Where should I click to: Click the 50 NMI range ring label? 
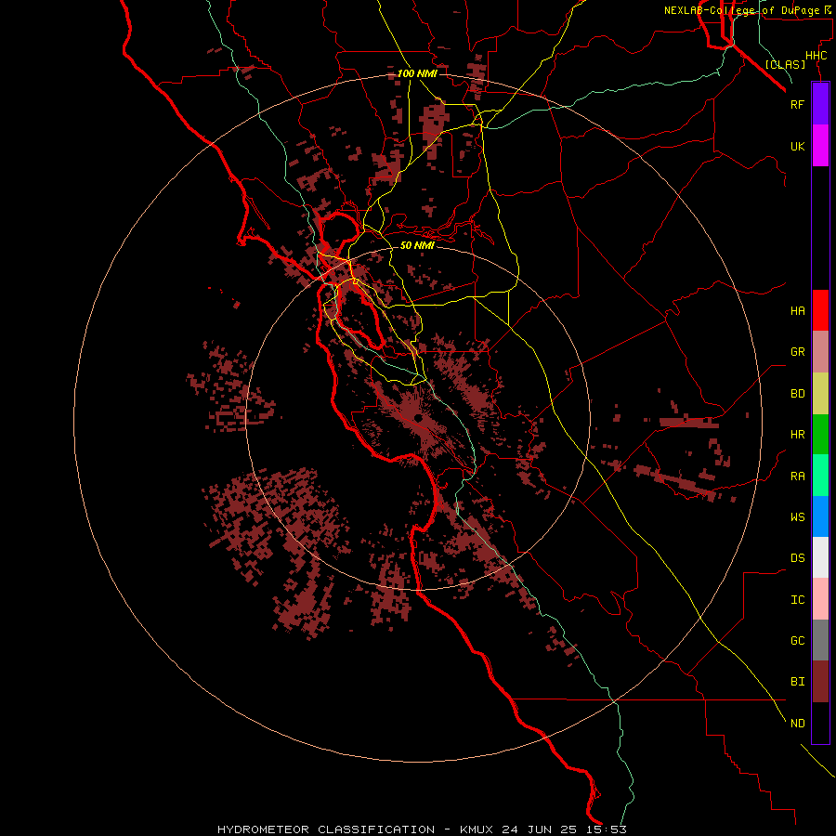pyautogui.click(x=417, y=245)
